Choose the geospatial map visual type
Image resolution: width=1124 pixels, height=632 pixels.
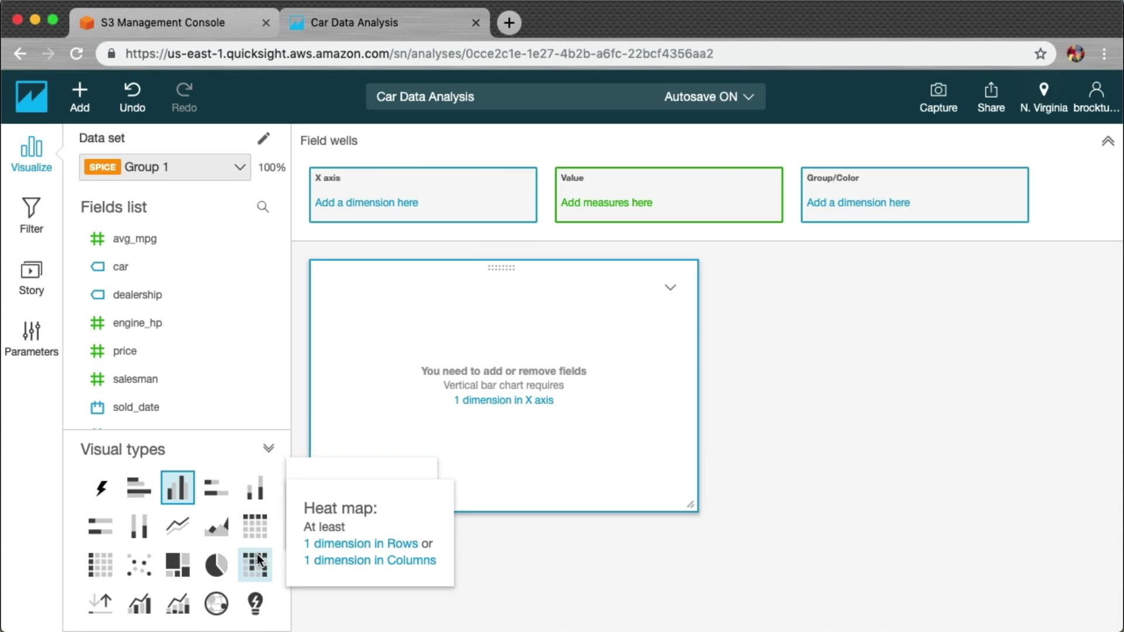216,603
